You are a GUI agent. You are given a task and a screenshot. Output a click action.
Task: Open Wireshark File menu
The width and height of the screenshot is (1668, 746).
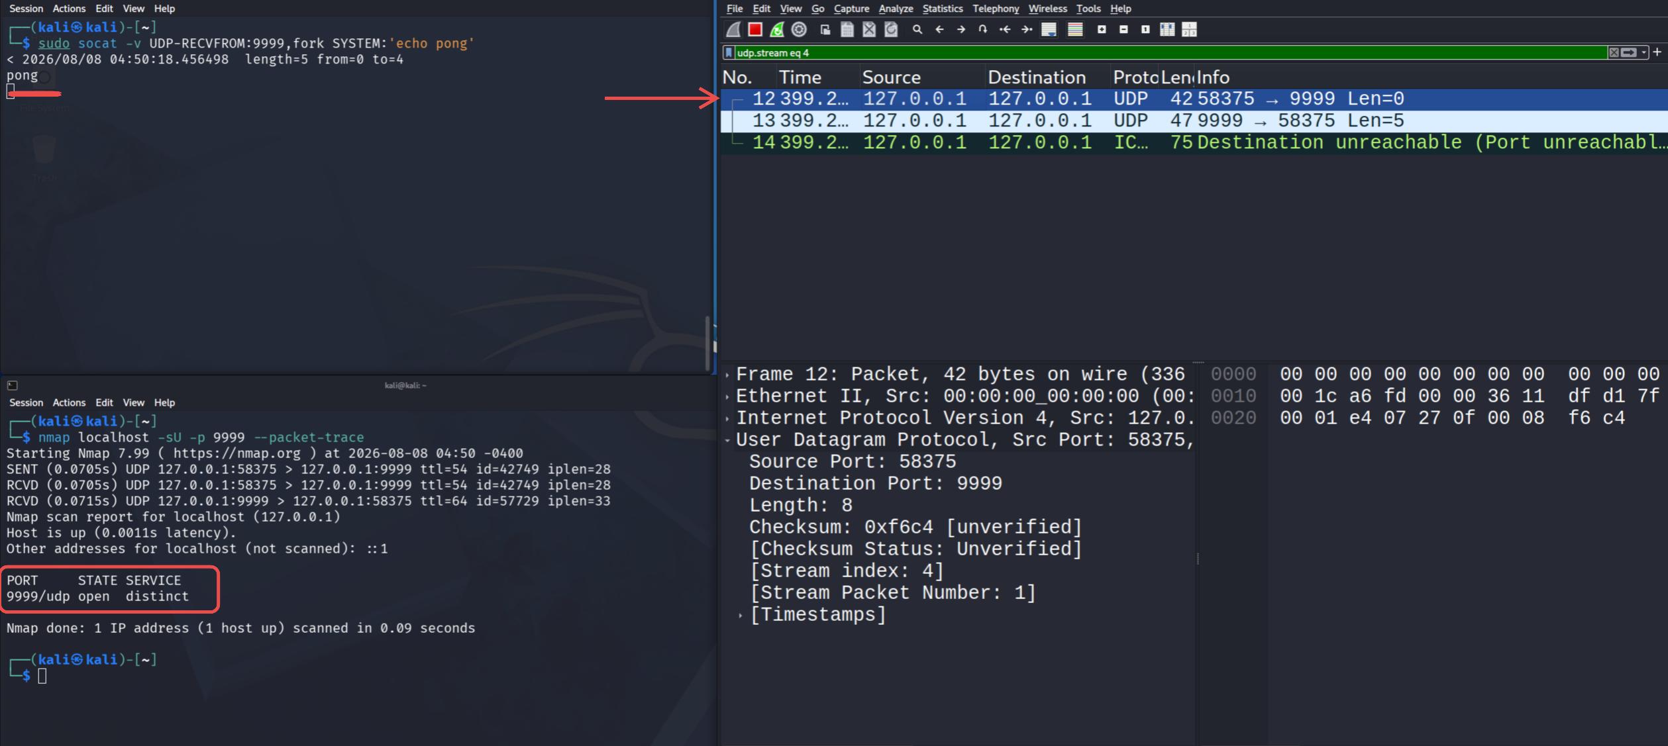735,9
